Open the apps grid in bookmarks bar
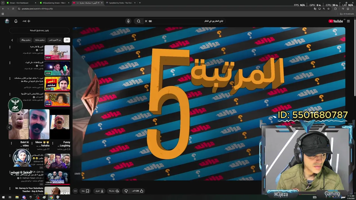 3,14
